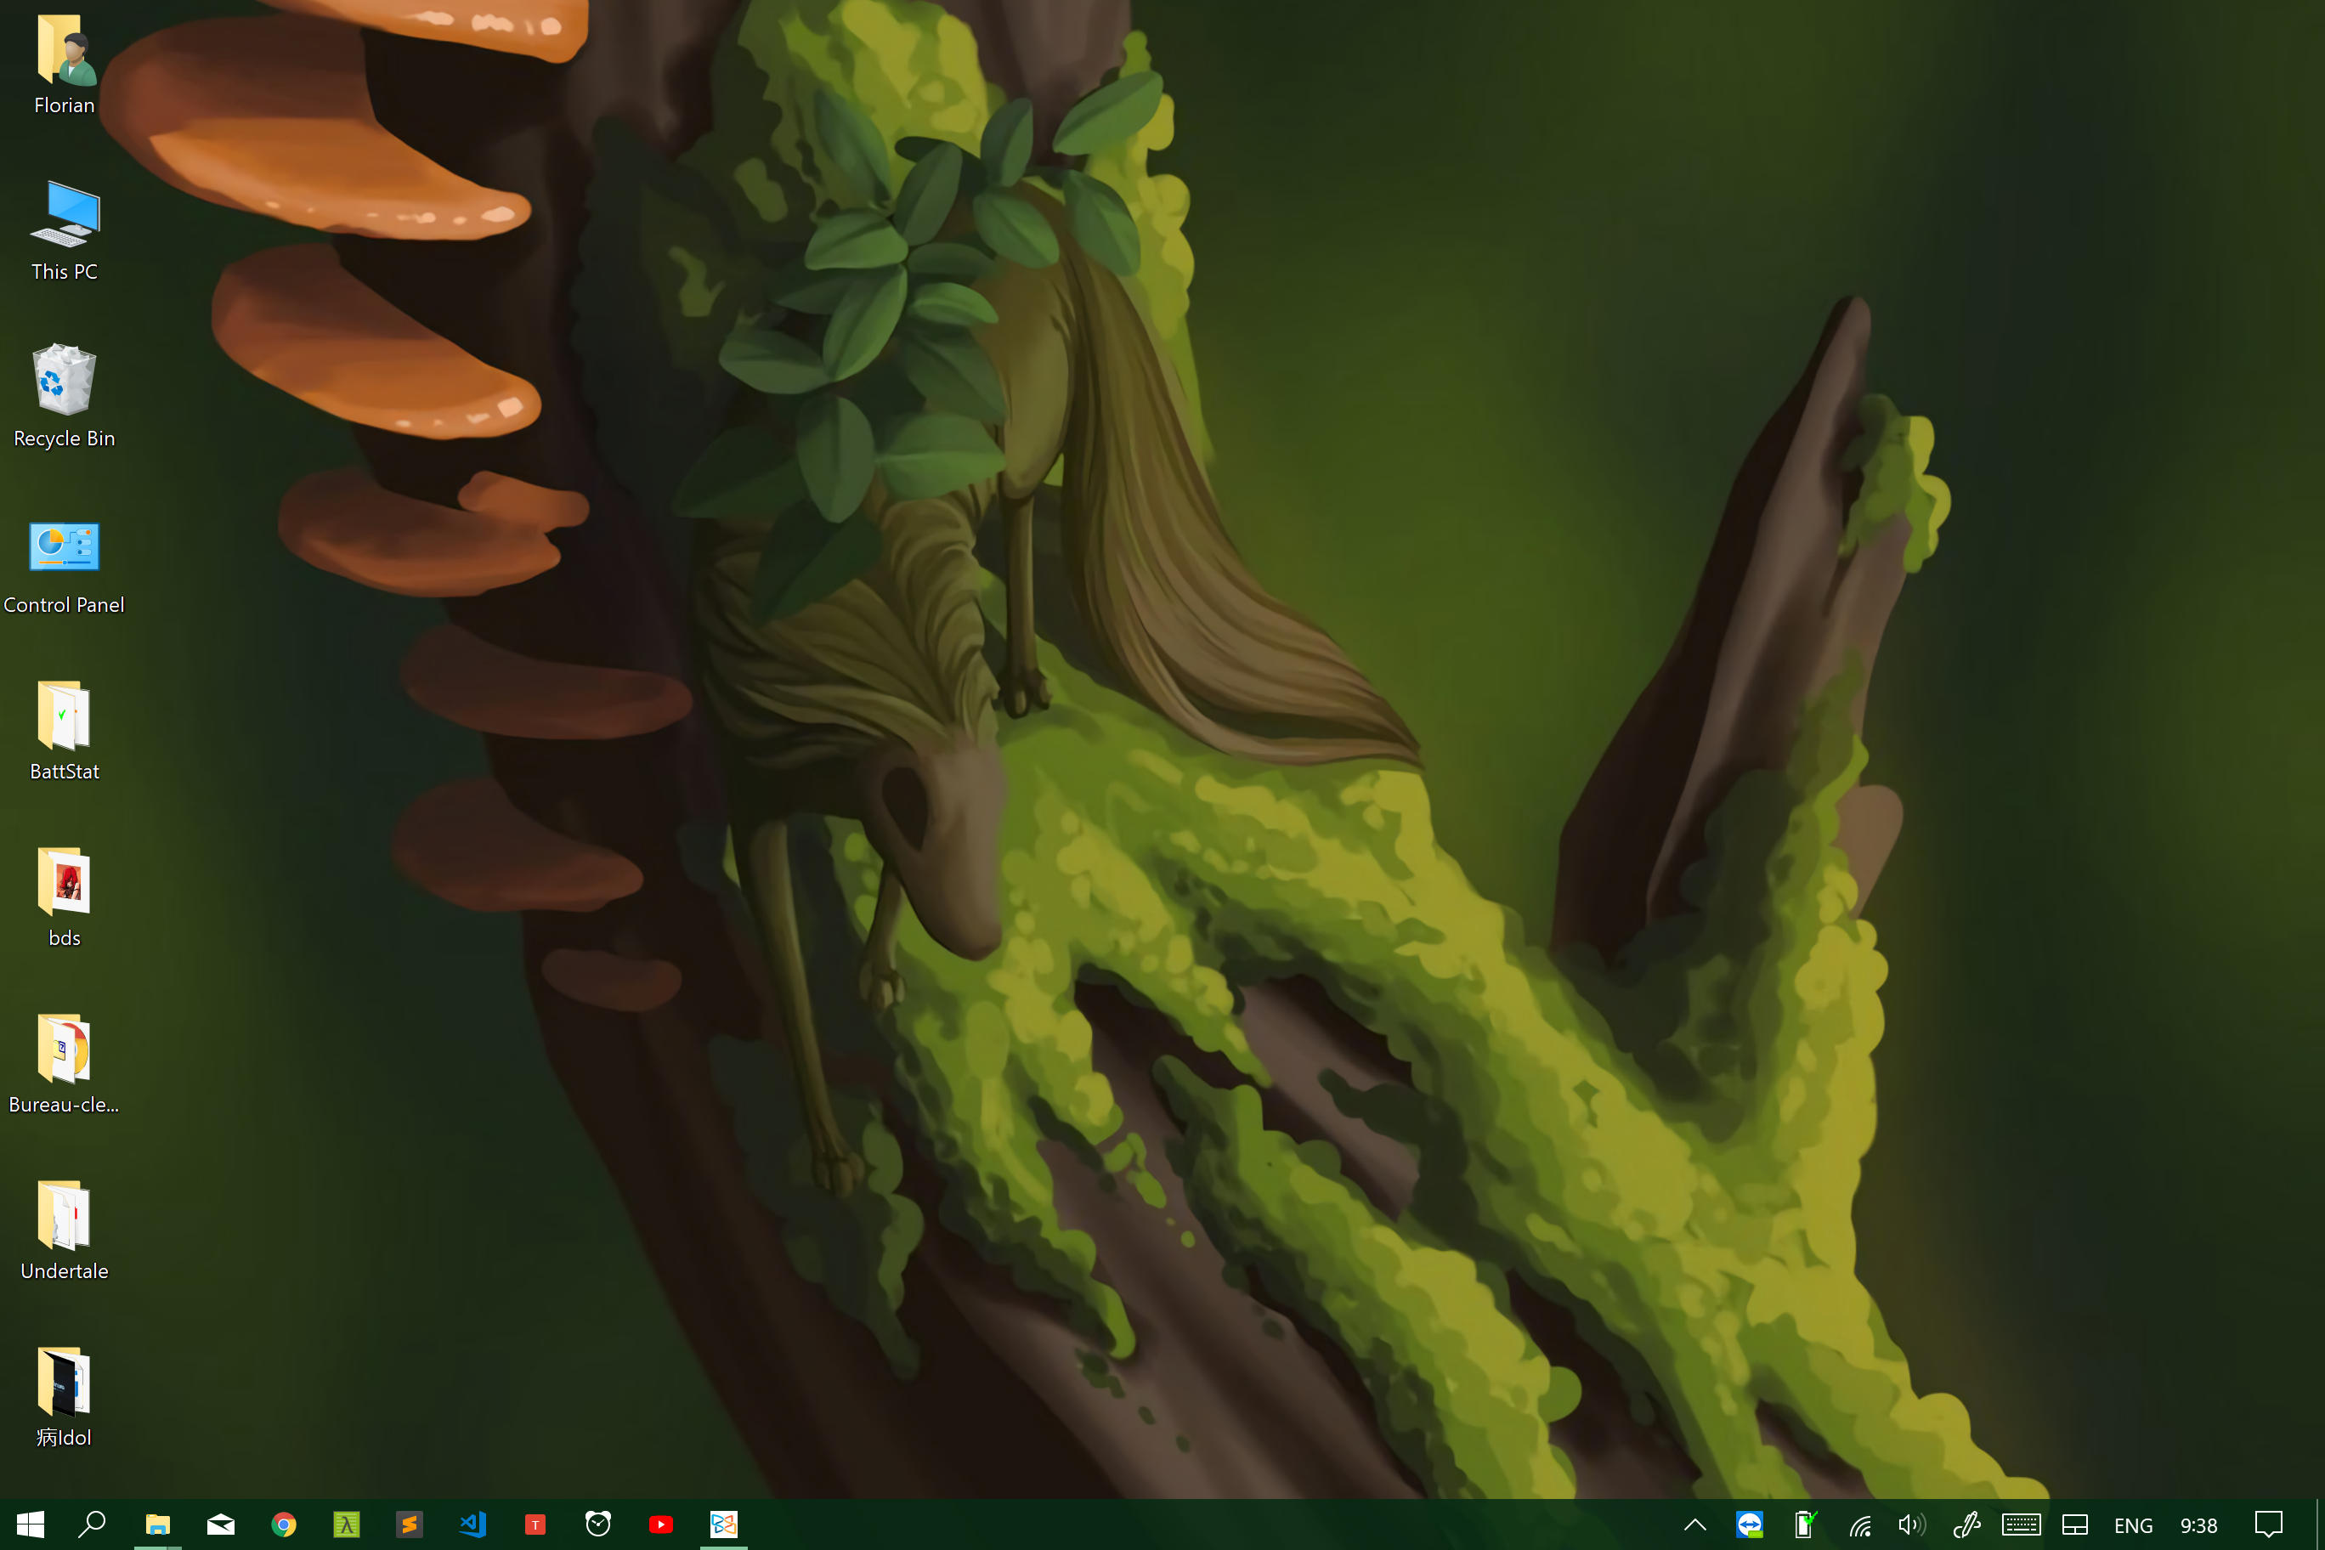Open the Action Center notifications
2325x1550 pixels.
tap(2268, 1525)
